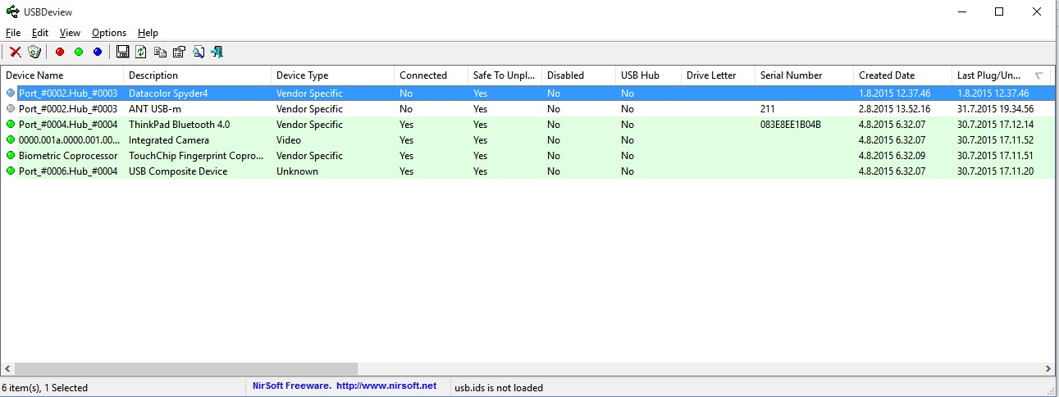Click created date 2.8.2015 13.52.16

895,109
